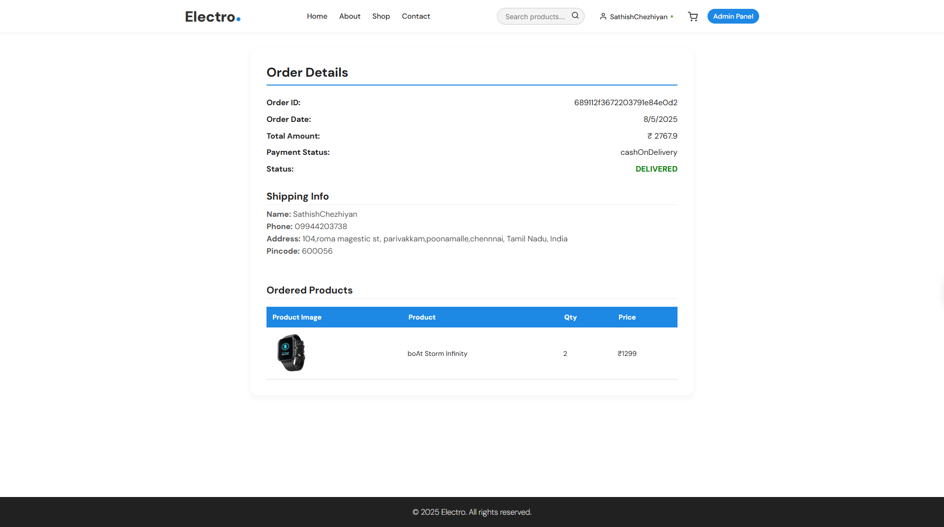Navigate to Shop
The image size is (944, 527).
coord(381,16)
